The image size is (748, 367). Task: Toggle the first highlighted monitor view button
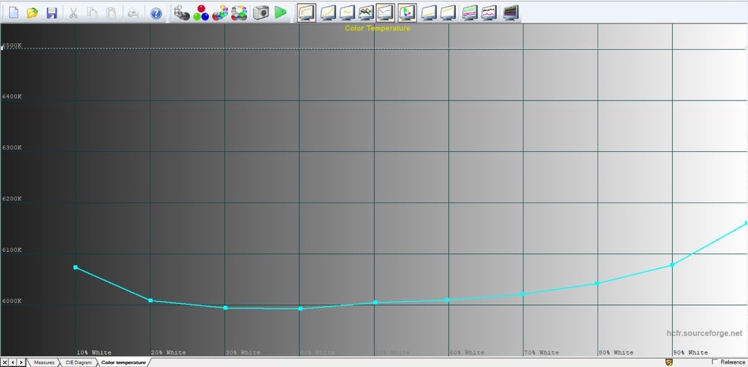(x=306, y=12)
